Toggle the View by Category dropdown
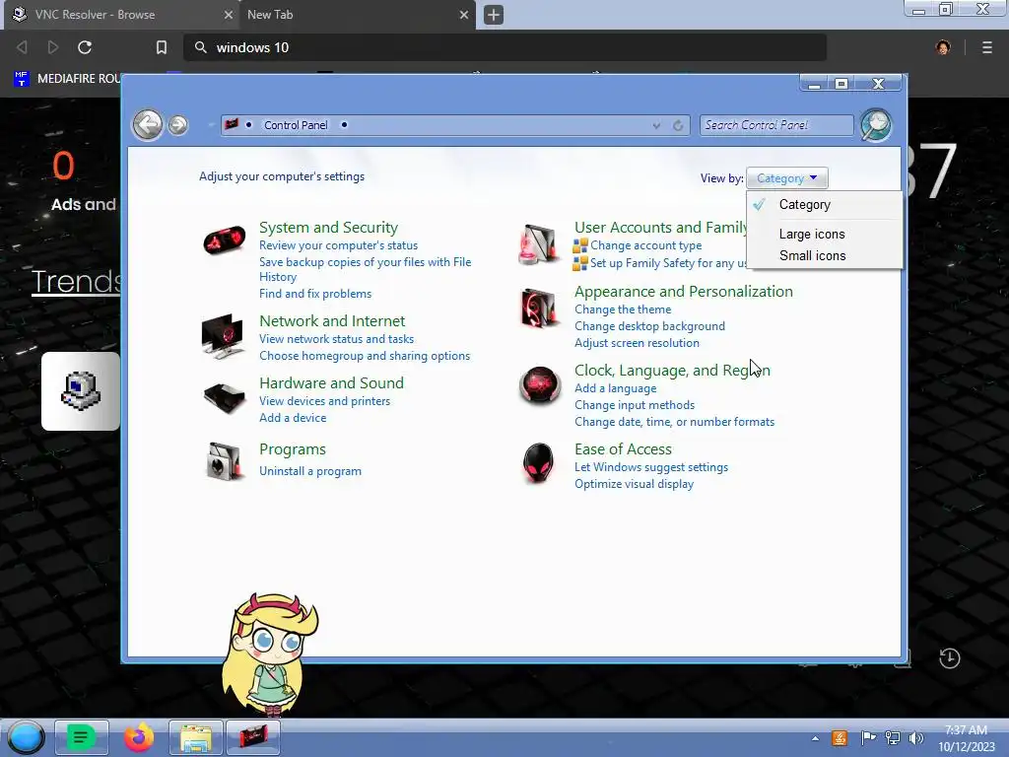The width and height of the screenshot is (1009, 757). (x=787, y=178)
